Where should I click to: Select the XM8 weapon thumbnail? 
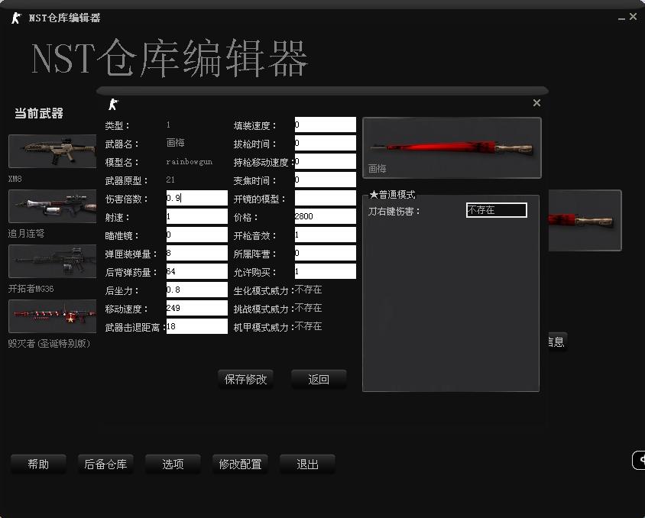(x=52, y=151)
